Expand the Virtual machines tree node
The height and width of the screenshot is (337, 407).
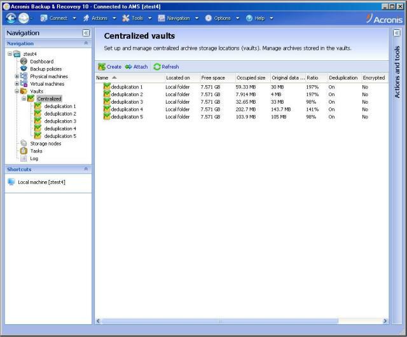[17, 83]
